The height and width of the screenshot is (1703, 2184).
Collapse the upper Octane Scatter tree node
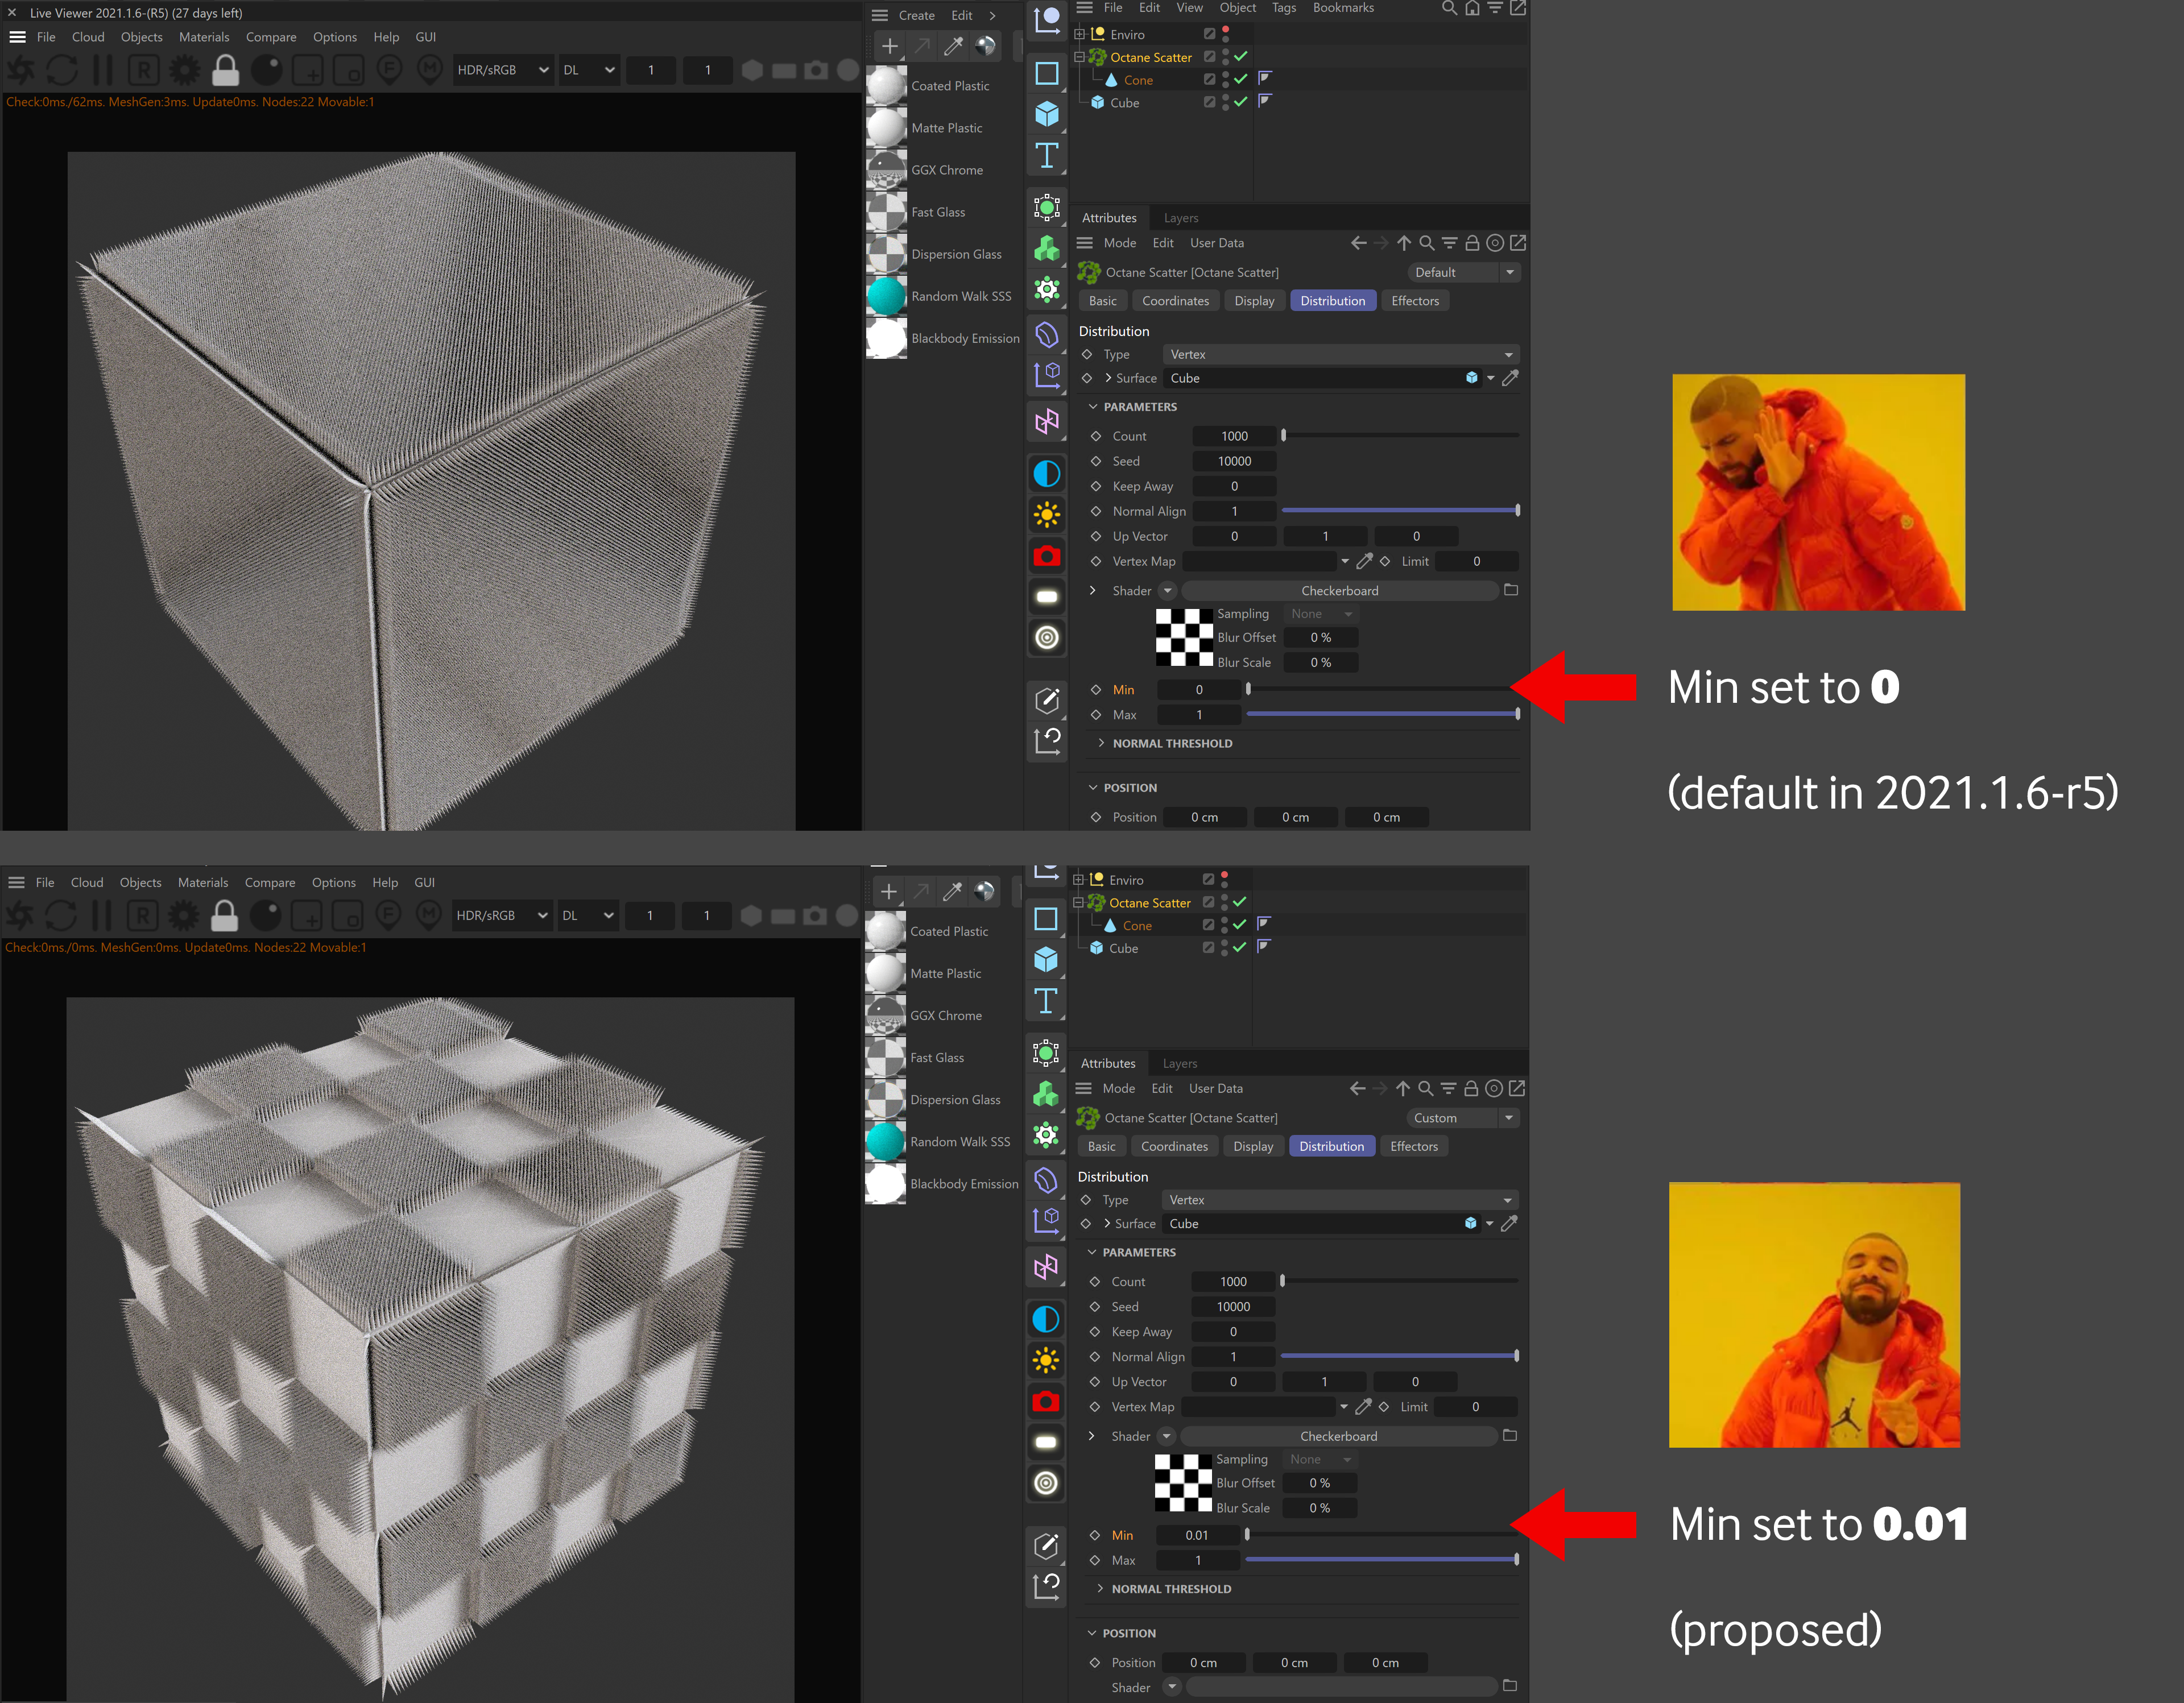point(1079,57)
